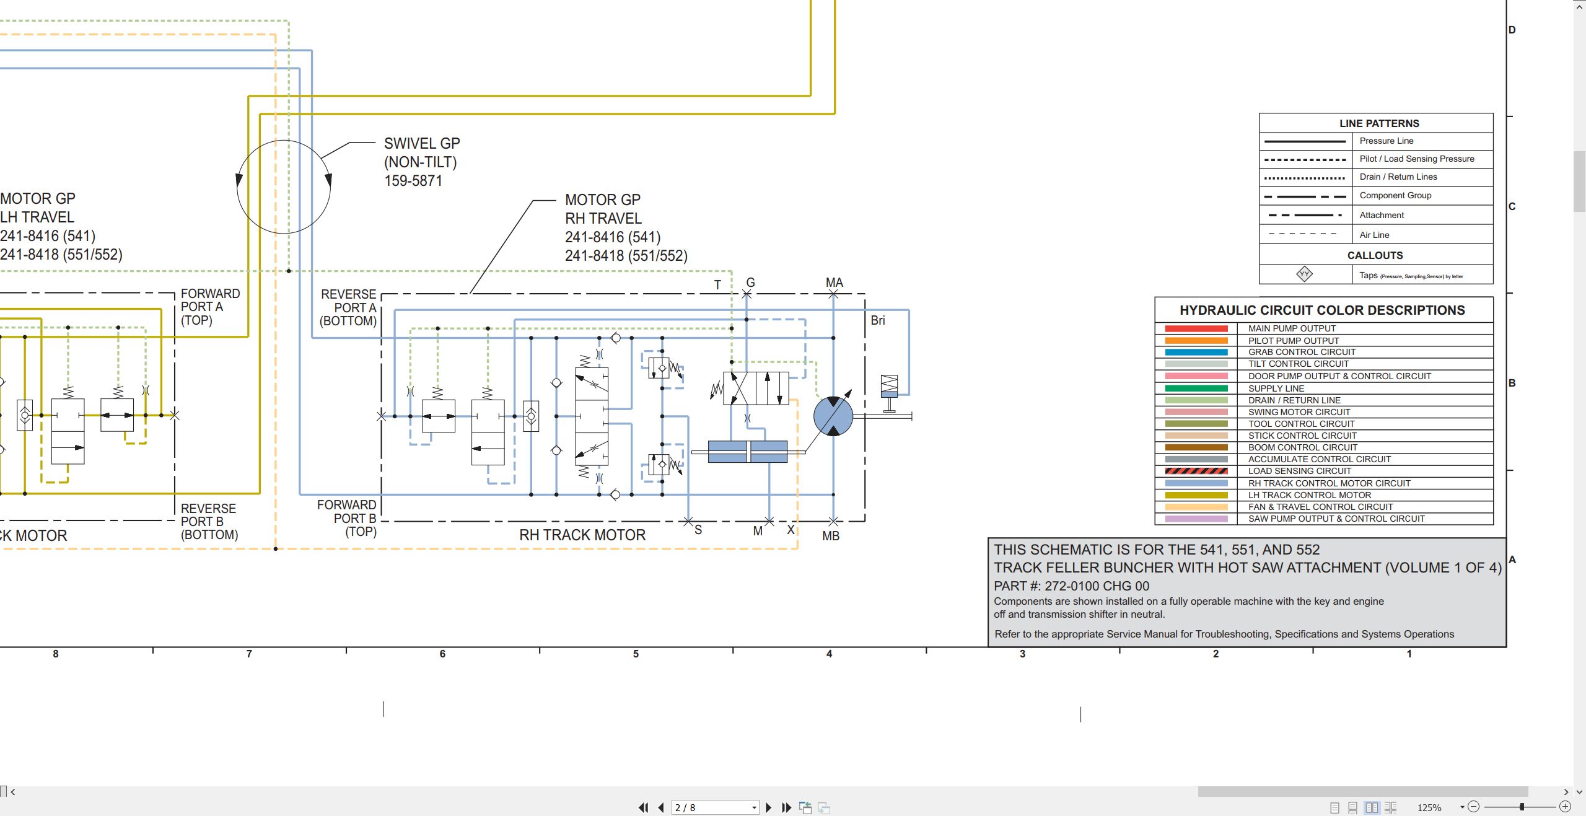This screenshot has height=816, width=1586.
Task: Click the RH TRACK MOTOR label
Action: [x=582, y=535]
